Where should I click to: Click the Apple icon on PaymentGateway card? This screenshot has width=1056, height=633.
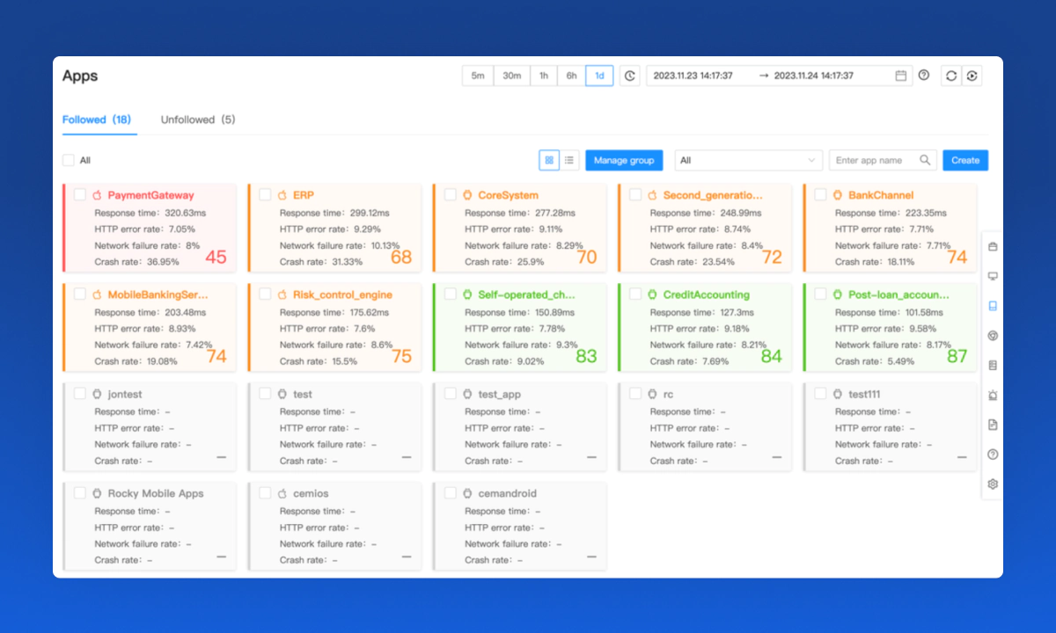(99, 195)
